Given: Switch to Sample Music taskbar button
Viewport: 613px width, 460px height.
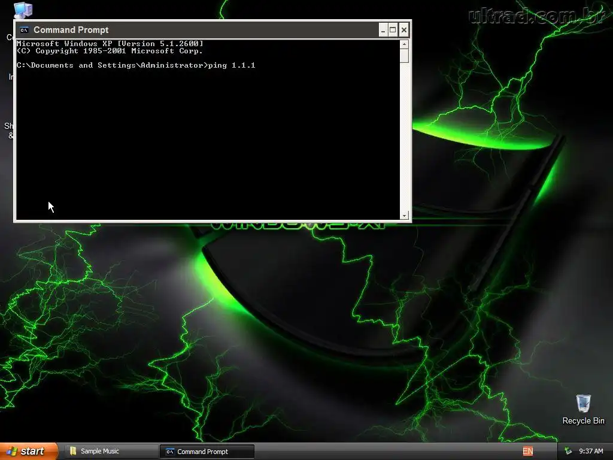Looking at the screenshot, I should pos(111,452).
